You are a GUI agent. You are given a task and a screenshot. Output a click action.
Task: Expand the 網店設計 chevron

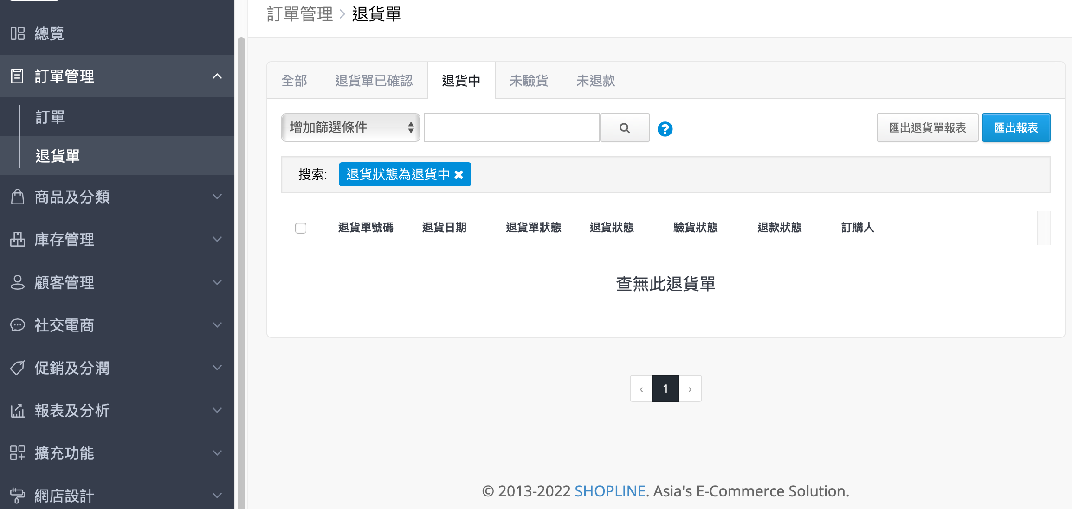(217, 496)
